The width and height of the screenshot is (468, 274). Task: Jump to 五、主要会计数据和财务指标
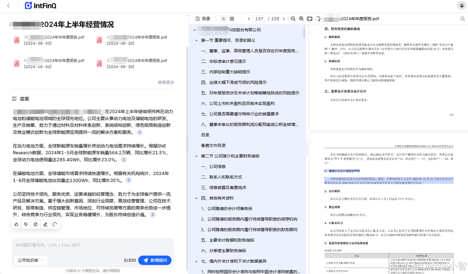click(x=228, y=240)
